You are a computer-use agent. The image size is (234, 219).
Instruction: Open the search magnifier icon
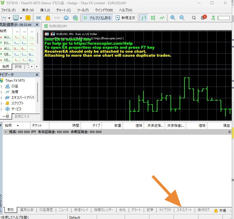194,18
